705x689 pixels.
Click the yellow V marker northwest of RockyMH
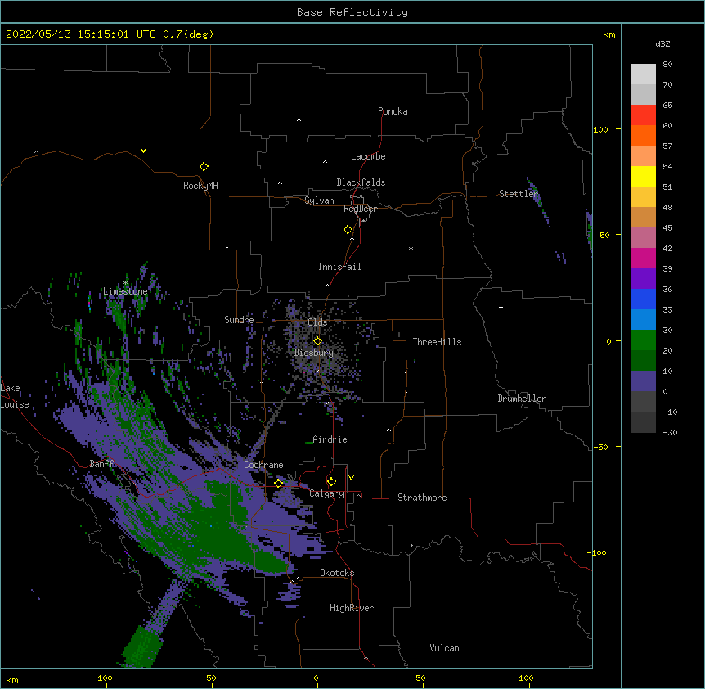(x=143, y=151)
